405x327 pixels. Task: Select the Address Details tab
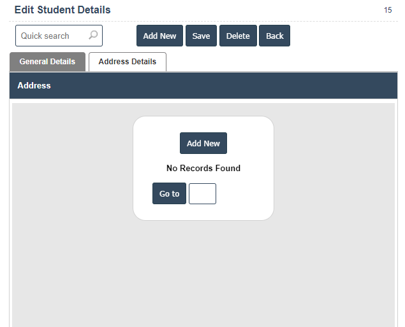[x=128, y=62]
